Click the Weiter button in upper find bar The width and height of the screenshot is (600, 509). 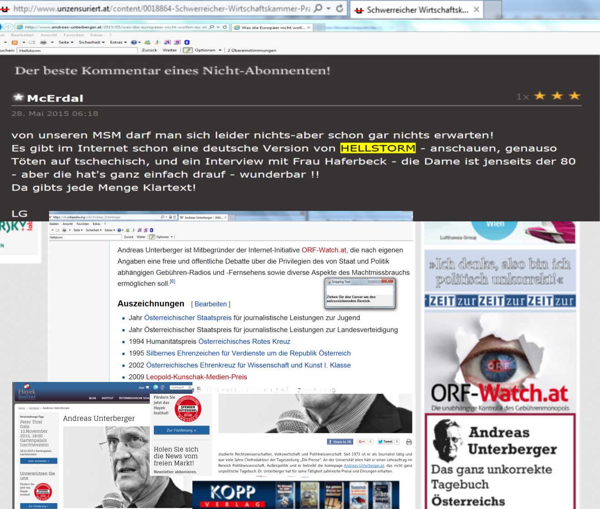[x=170, y=50]
